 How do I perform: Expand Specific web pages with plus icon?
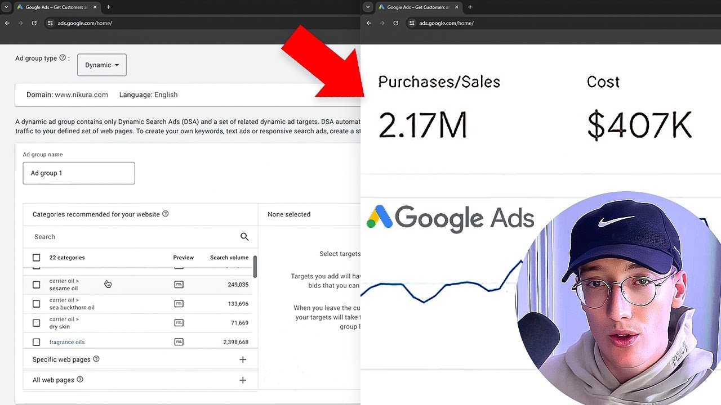tap(243, 359)
